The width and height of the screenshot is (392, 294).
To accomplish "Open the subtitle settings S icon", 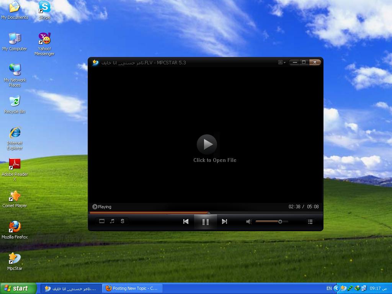I will (x=122, y=221).
